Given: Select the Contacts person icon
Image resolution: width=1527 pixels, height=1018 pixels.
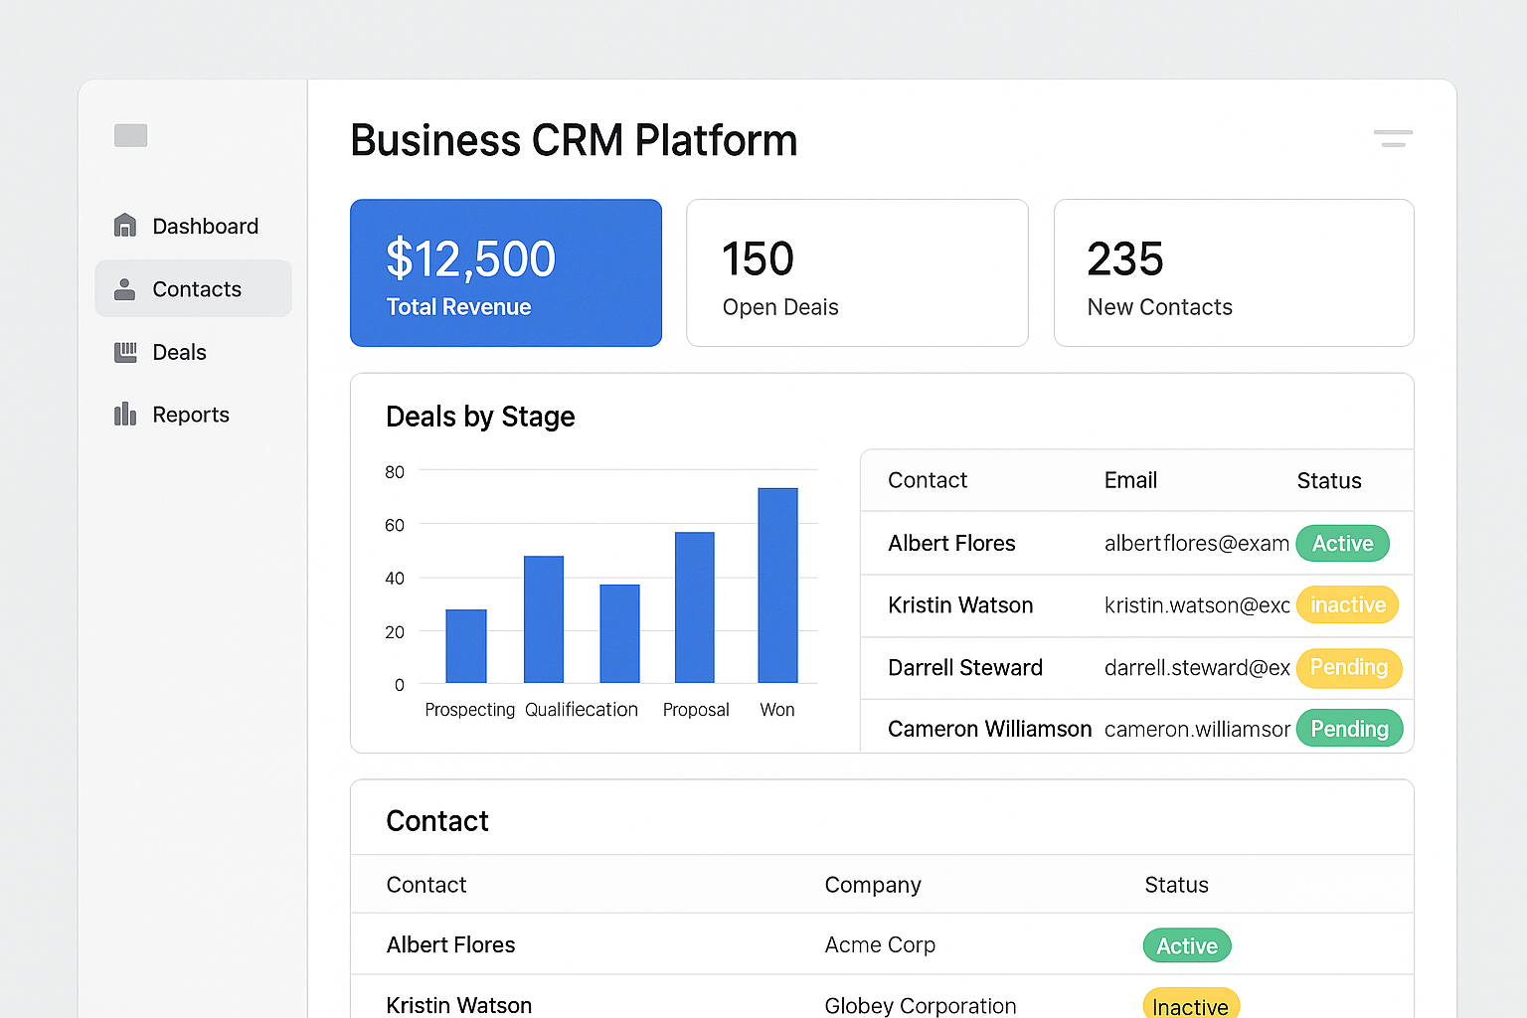Looking at the screenshot, I should (124, 288).
